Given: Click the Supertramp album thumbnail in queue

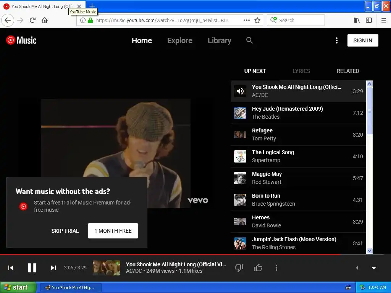Looking at the screenshot, I should 240,156.
